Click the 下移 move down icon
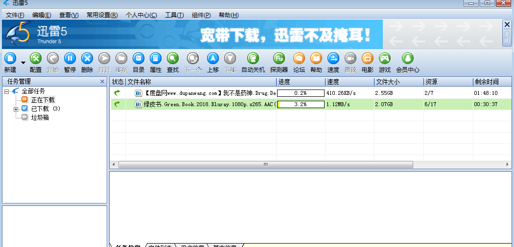This screenshot has width=514, height=247. (x=230, y=59)
